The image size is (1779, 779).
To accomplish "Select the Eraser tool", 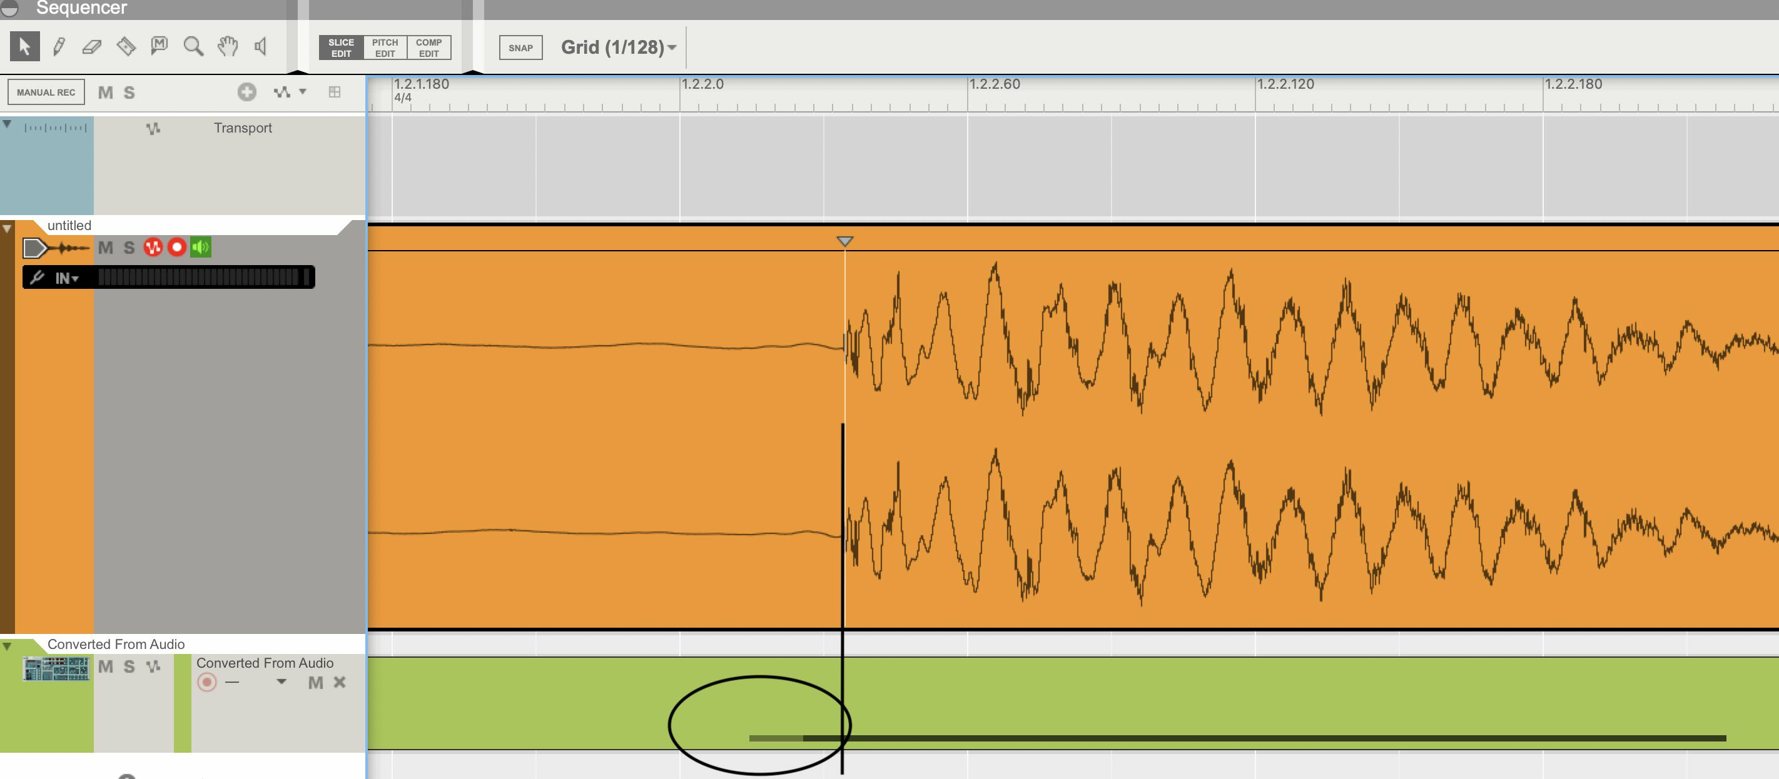I will tap(92, 47).
